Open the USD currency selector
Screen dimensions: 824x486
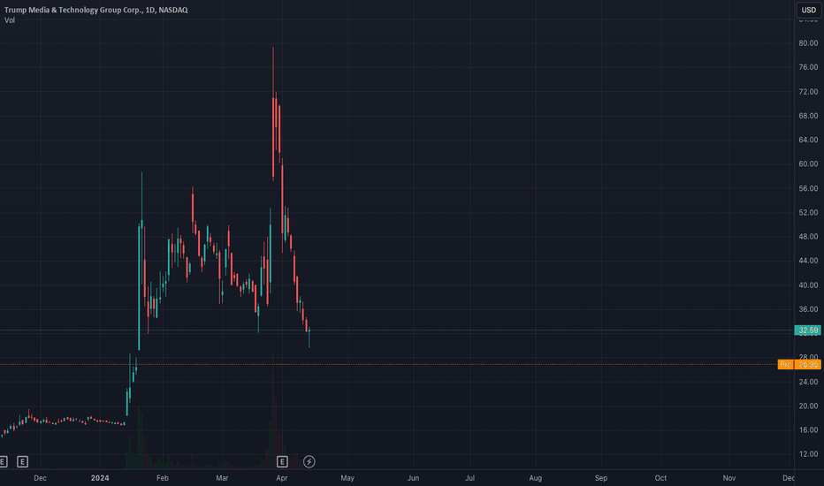[809, 10]
